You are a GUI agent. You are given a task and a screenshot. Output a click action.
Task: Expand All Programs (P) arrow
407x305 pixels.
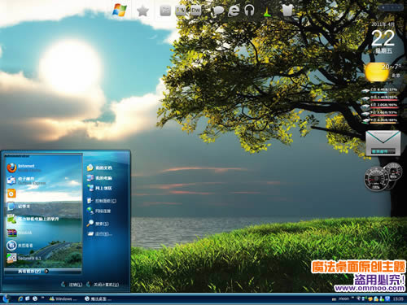click(46, 271)
